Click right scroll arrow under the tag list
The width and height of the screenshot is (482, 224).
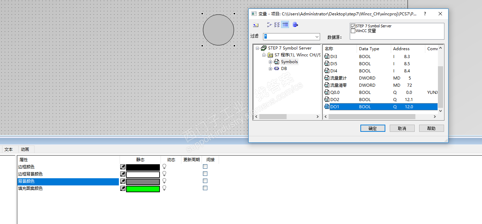coord(435,117)
